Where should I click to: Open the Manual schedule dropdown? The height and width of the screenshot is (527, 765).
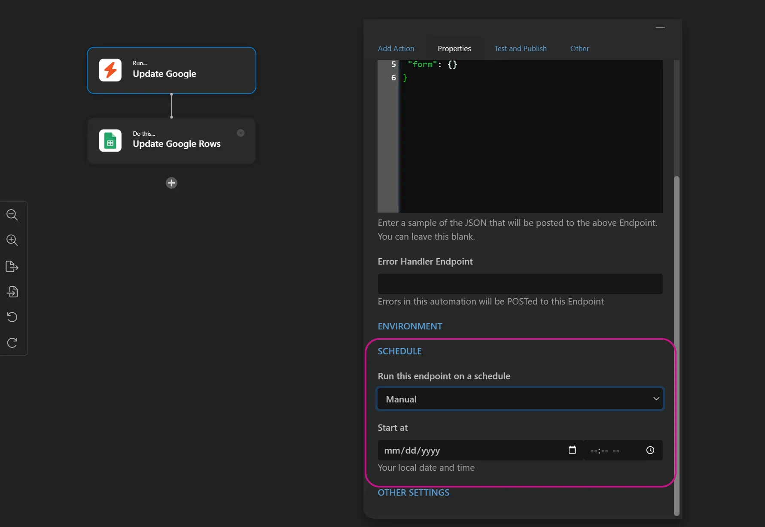pos(520,399)
